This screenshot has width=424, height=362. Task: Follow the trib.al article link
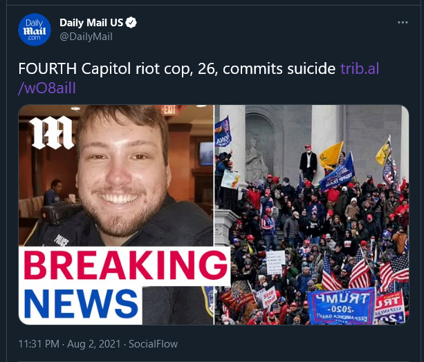pyautogui.click(x=360, y=68)
